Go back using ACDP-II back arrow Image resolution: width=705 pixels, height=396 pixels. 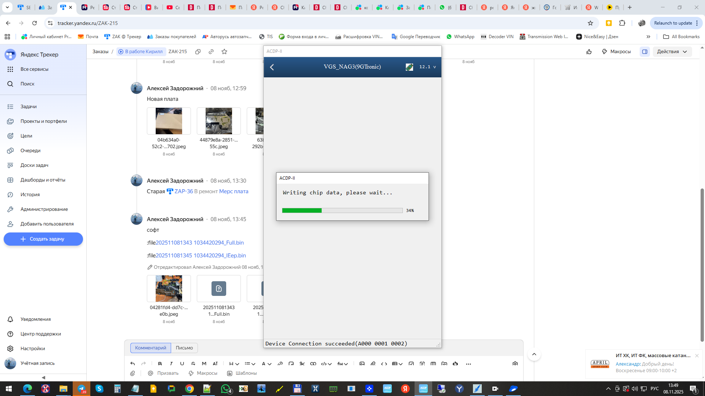click(272, 67)
